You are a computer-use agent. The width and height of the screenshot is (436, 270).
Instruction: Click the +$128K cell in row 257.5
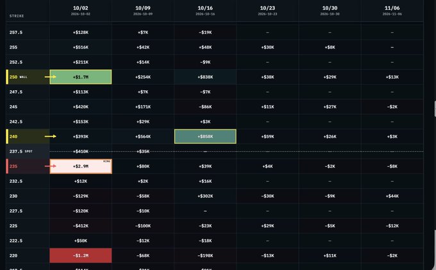click(81, 32)
